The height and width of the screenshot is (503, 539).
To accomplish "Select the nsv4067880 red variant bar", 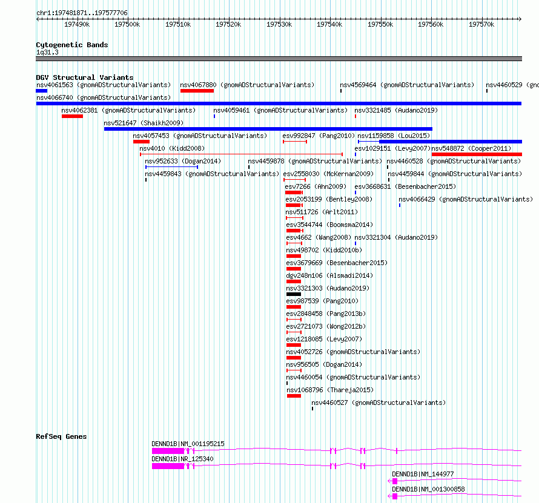I will click(197, 91).
